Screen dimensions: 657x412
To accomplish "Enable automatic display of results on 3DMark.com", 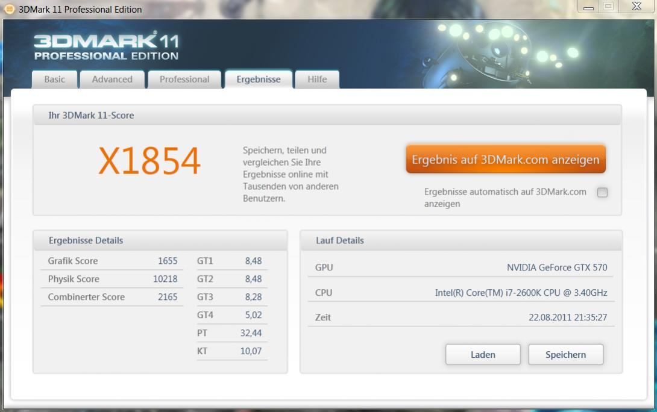I will coord(602,192).
